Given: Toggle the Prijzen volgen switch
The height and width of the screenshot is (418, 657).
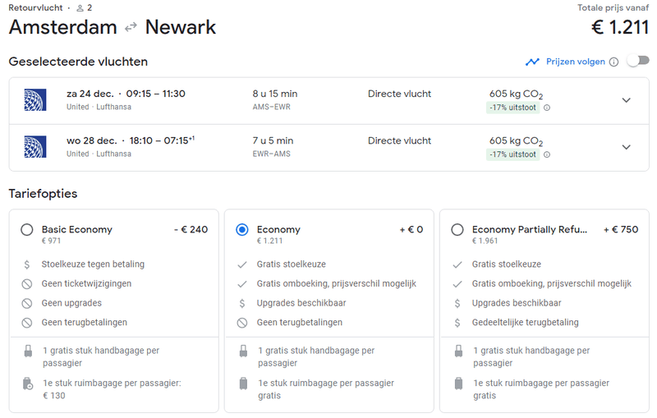Looking at the screenshot, I should pyautogui.click(x=637, y=61).
